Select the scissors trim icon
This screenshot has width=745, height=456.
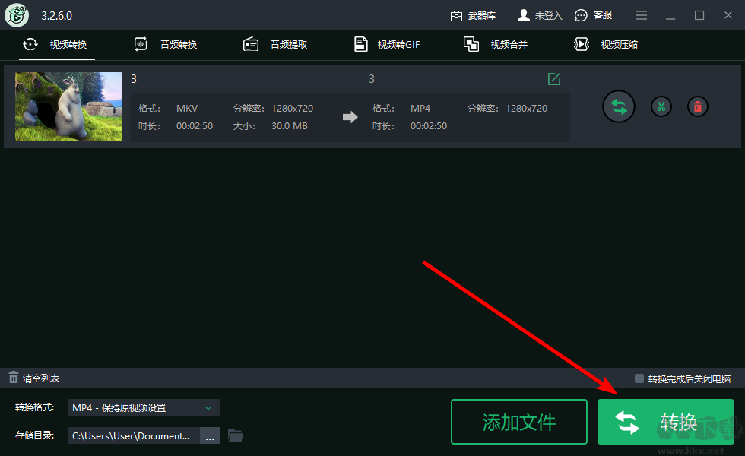pyautogui.click(x=661, y=106)
